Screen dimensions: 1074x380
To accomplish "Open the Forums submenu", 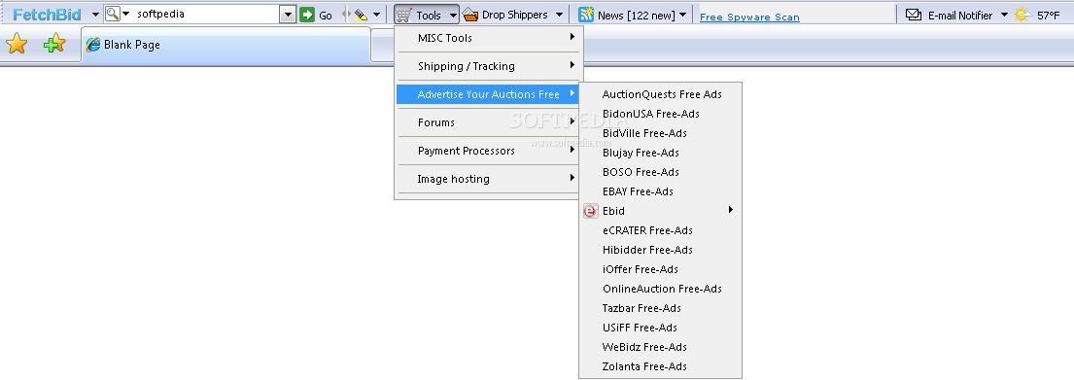I will [x=488, y=121].
